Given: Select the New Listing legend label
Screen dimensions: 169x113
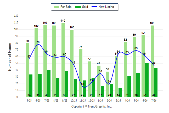Looking at the screenshot, I should coord(106,7).
